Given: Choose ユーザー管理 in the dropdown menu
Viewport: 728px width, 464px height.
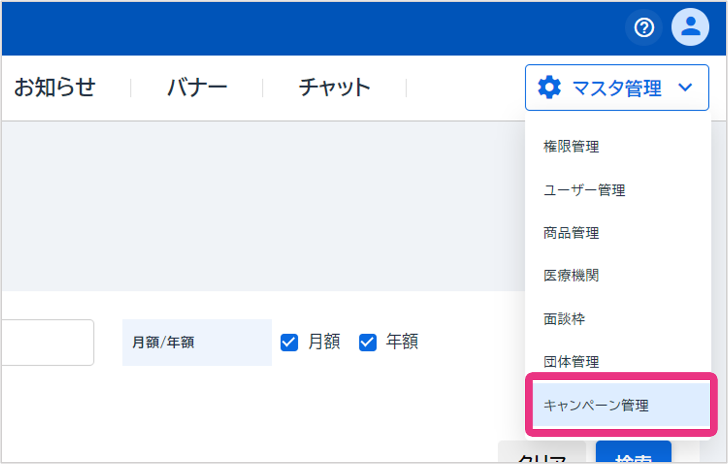Looking at the screenshot, I should click(x=584, y=190).
